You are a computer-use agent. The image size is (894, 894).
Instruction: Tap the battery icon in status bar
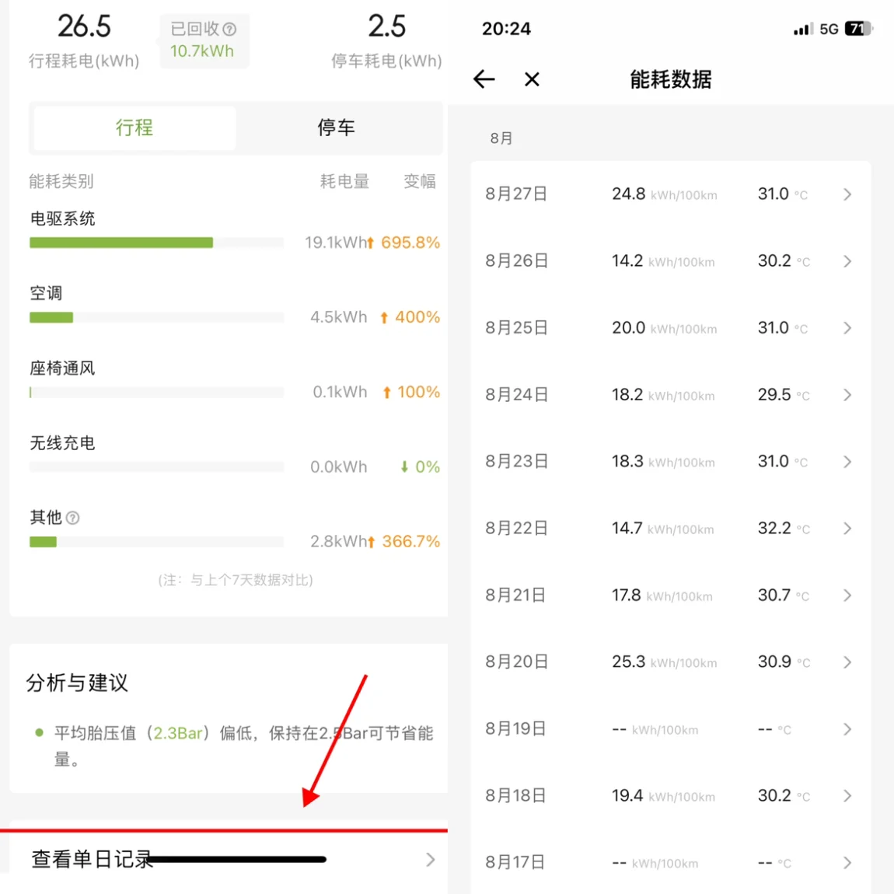pyautogui.click(x=857, y=29)
